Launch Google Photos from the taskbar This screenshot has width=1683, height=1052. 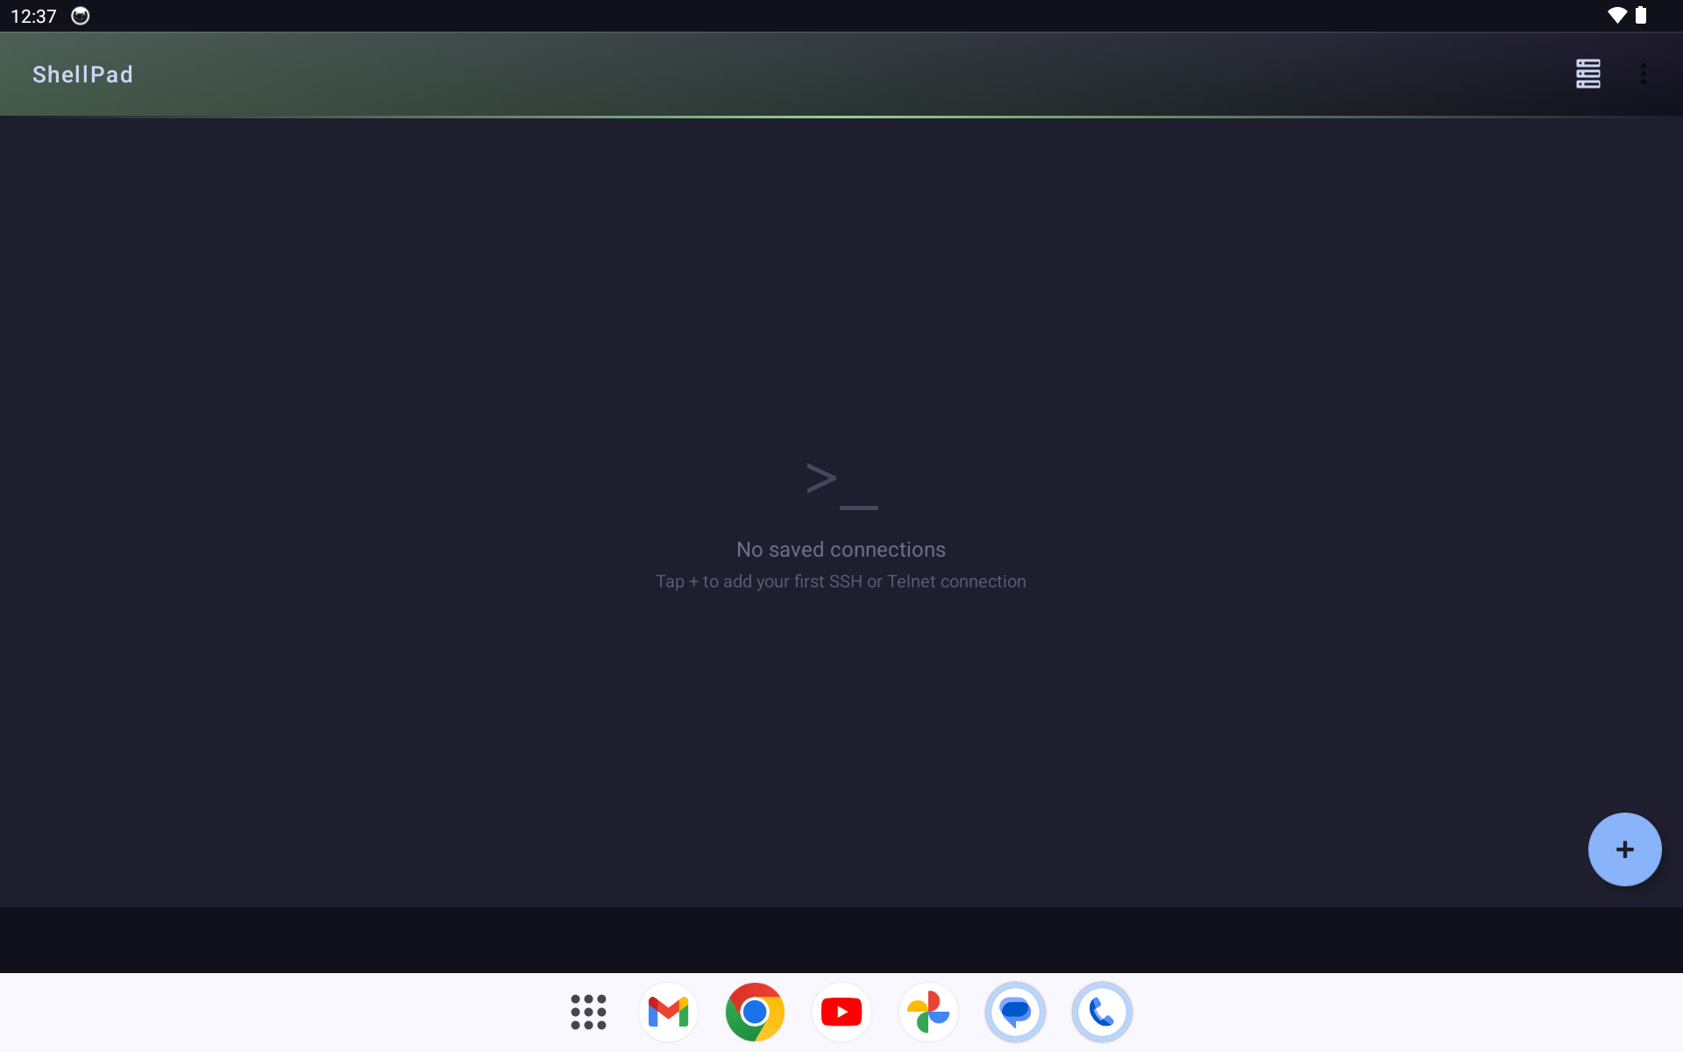[x=928, y=1012]
